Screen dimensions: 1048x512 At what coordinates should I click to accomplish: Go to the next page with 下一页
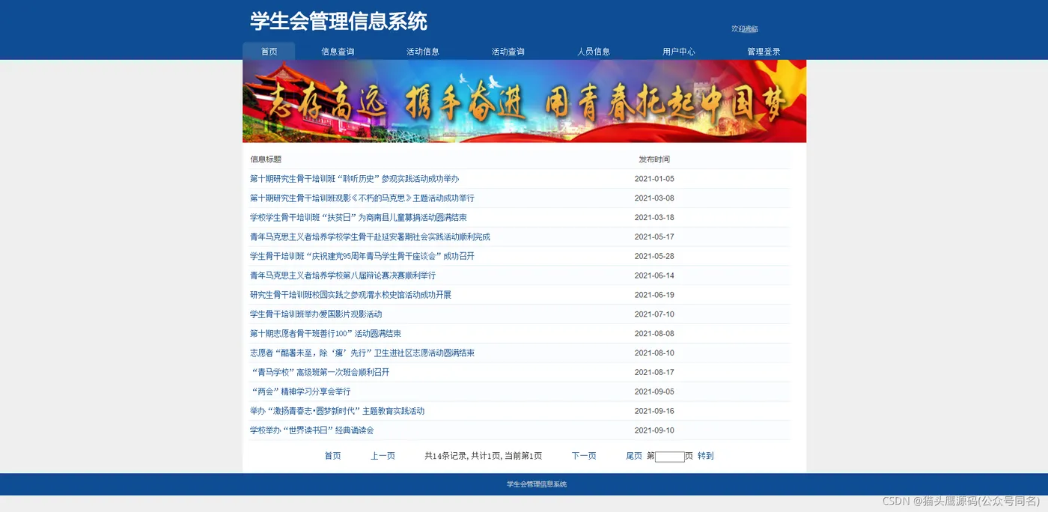pos(584,456)
